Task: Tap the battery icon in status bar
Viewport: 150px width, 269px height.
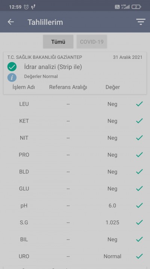Action: [x=136, y=7]
